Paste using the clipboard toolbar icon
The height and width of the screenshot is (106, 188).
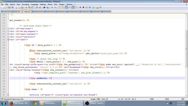point(33,7)
